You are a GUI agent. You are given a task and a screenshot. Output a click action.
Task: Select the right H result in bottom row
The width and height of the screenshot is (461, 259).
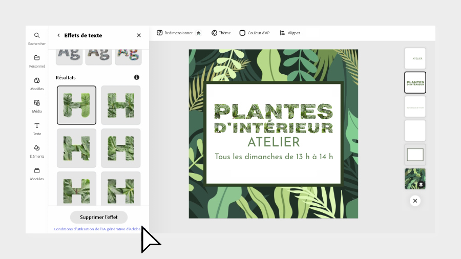pyautogui.click(x=121, y=188)
